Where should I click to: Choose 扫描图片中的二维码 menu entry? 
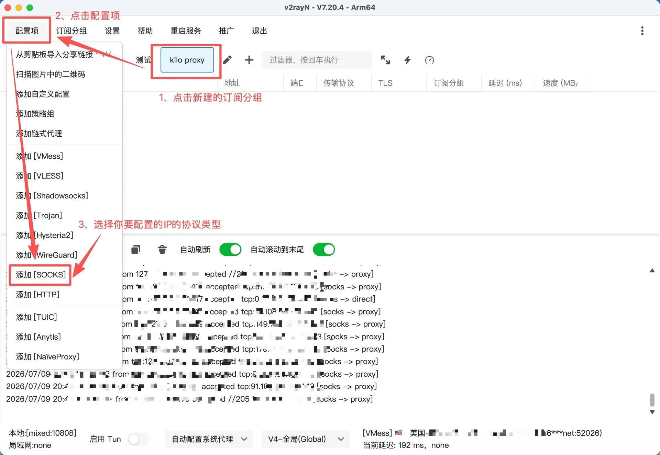[x=65, y=74]
